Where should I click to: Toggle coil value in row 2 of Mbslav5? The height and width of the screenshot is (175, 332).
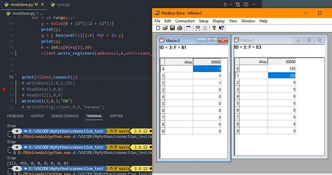click(x=207, y=83)
